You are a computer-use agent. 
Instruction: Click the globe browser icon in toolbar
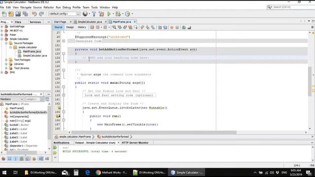point(85,14)
